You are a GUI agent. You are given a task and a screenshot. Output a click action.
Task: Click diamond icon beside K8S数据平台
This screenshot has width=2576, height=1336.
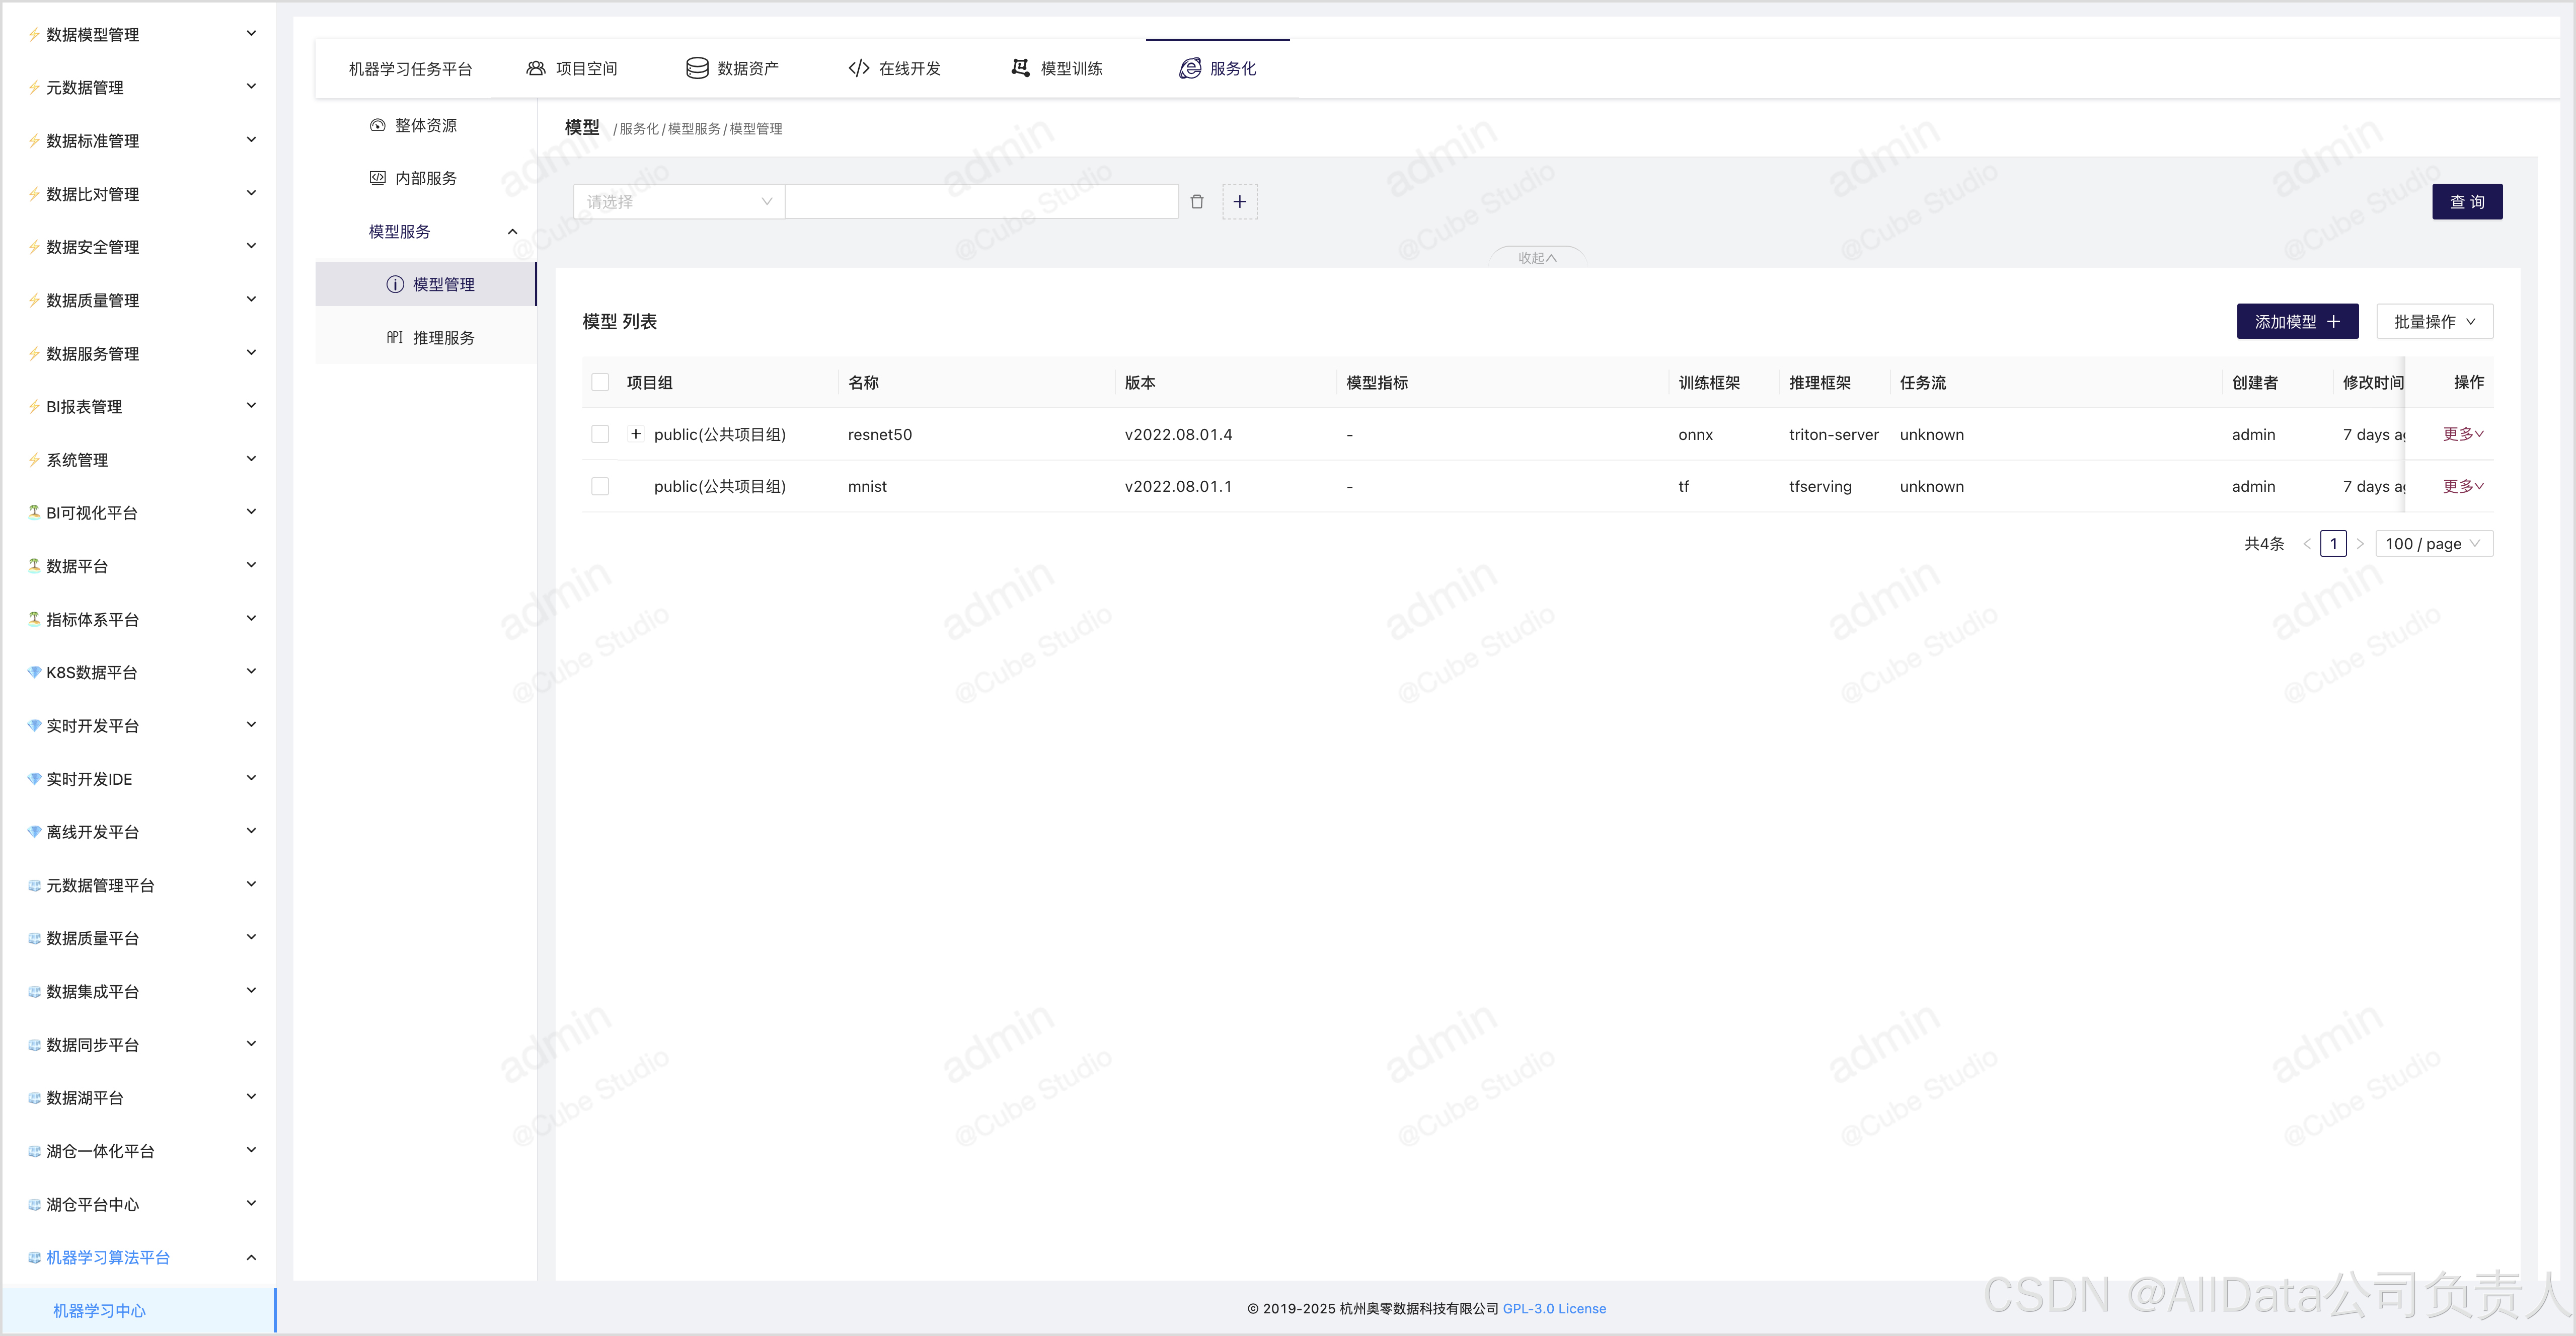pos(34,672)
